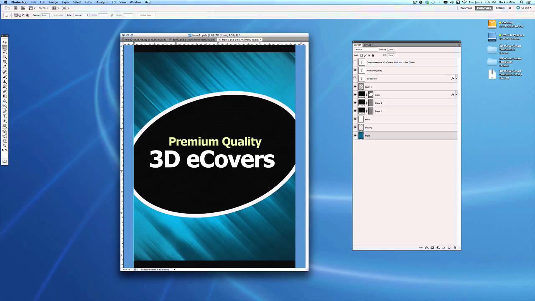Launch Mini Bridge from application bar
535x301 pixels.
pos(23,8)
